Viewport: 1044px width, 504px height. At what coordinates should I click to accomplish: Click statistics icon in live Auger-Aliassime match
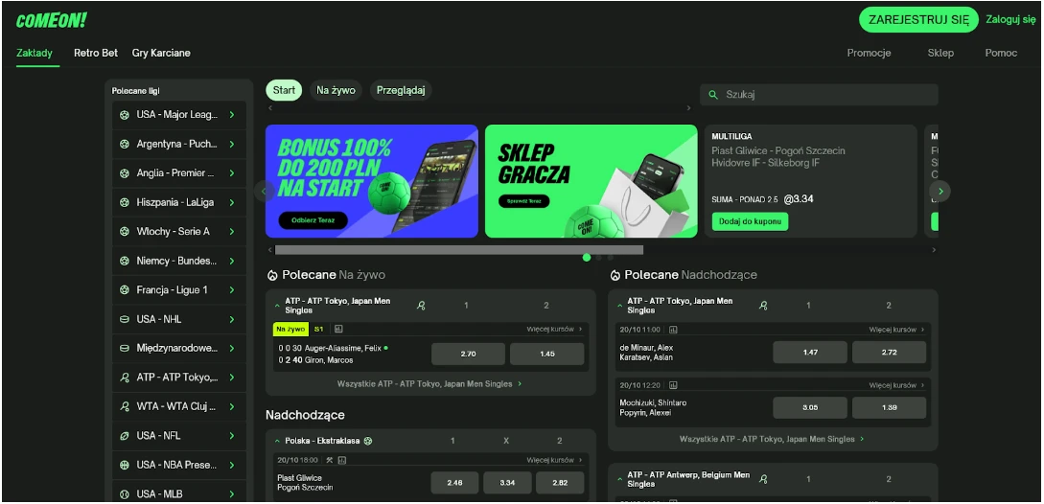[338, 329]
